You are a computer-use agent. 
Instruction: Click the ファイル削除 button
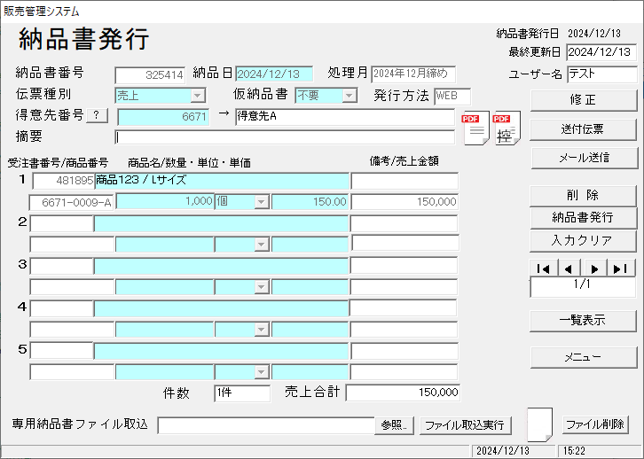pos(595,424)
